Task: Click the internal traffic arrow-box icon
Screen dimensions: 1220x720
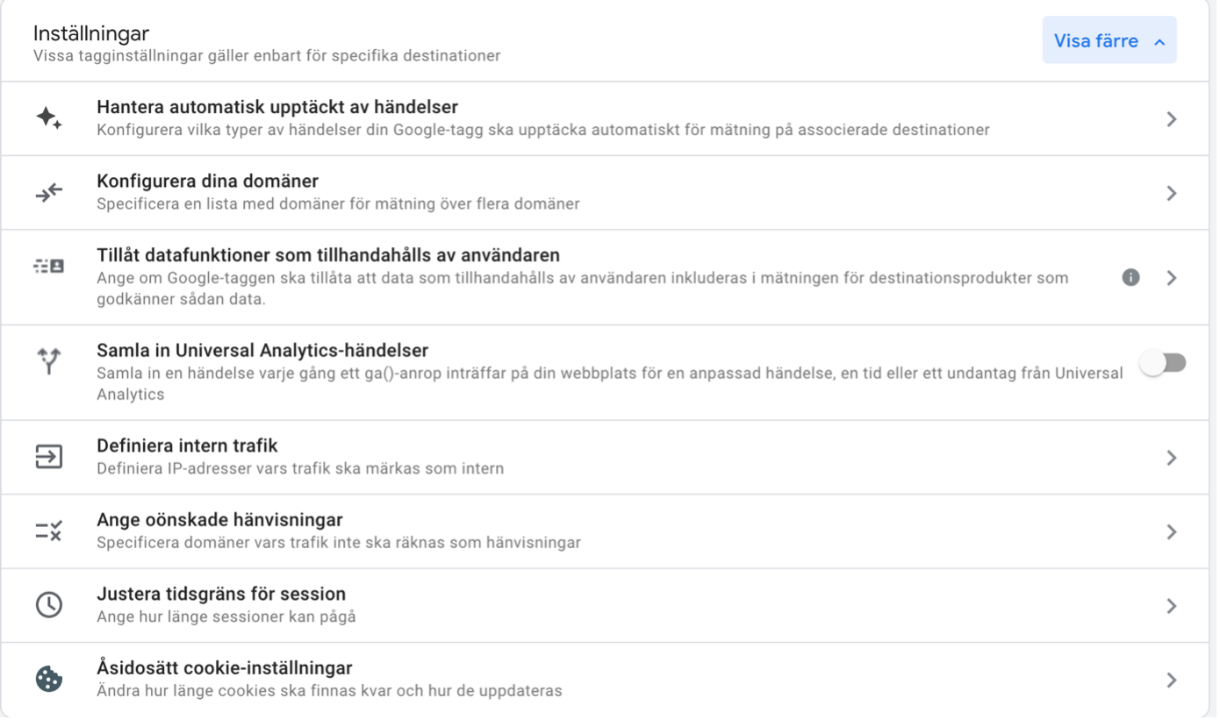Action: [x=49, y=457]
